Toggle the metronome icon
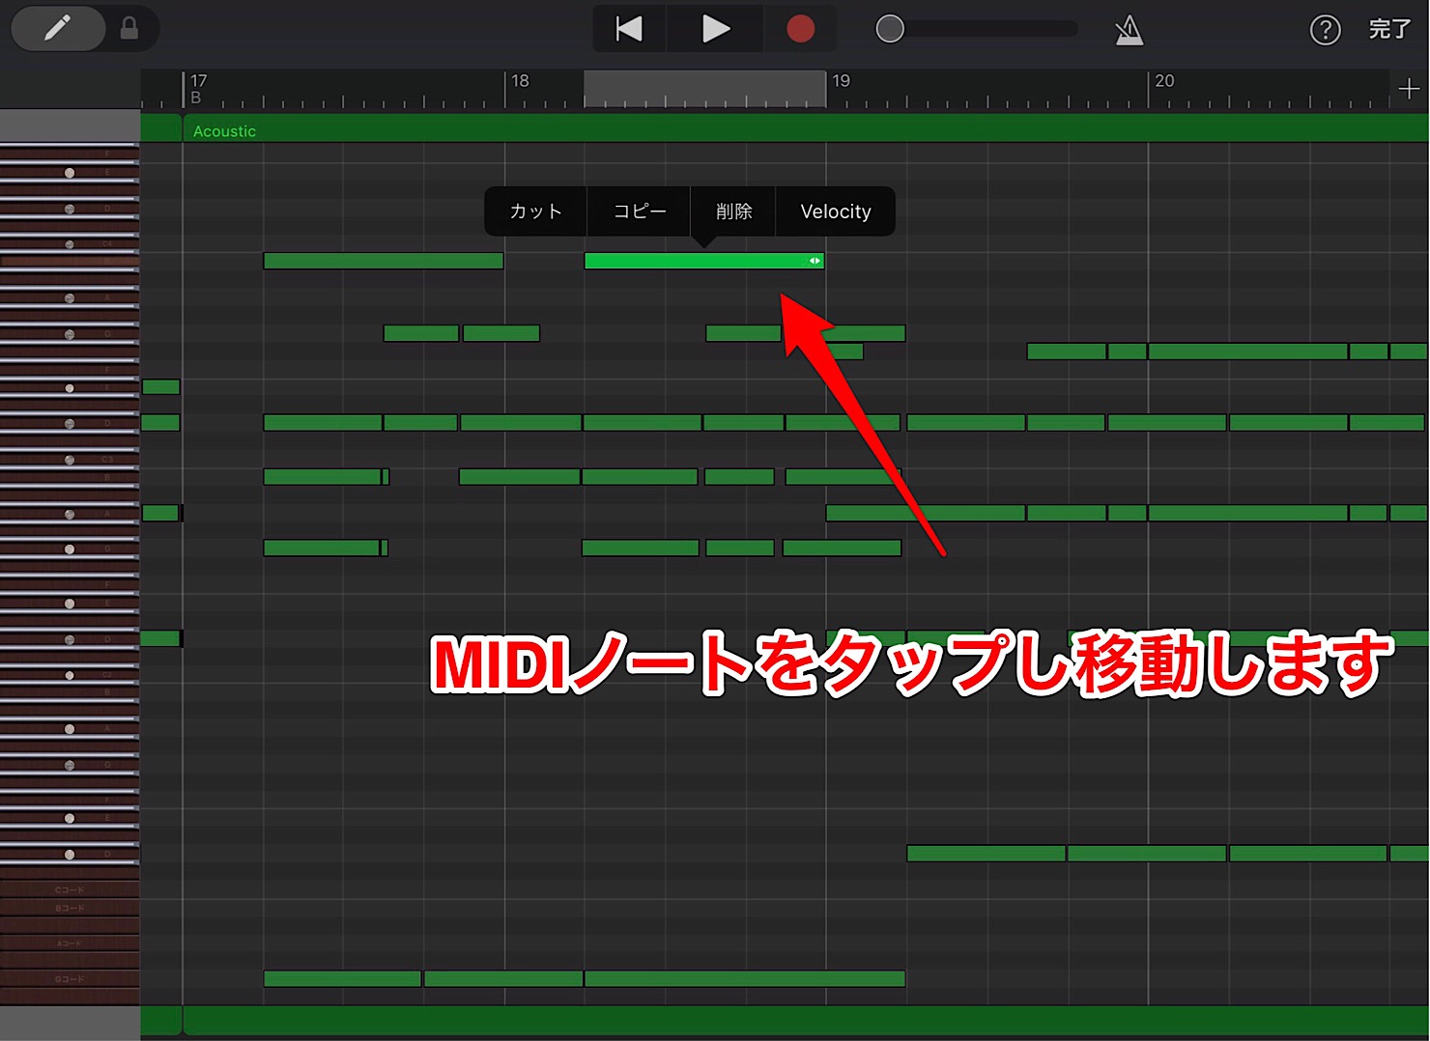The width and height of the screenshot is (1430, 1041). click(x=1129, y=30)
